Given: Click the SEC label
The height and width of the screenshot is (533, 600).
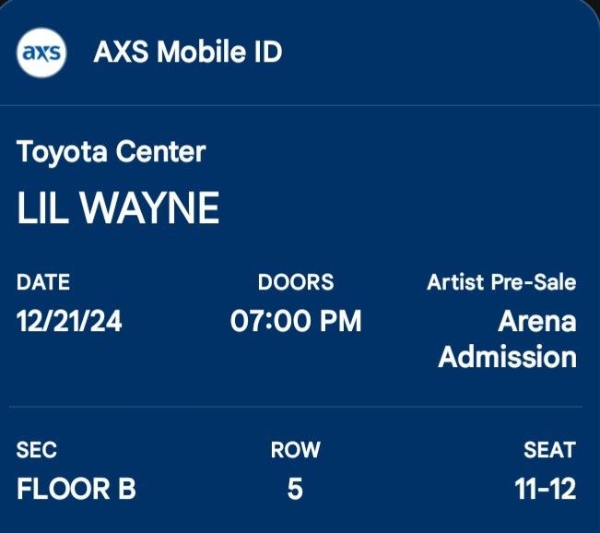Looking at the screenshot, I should [x=36, y=450].
